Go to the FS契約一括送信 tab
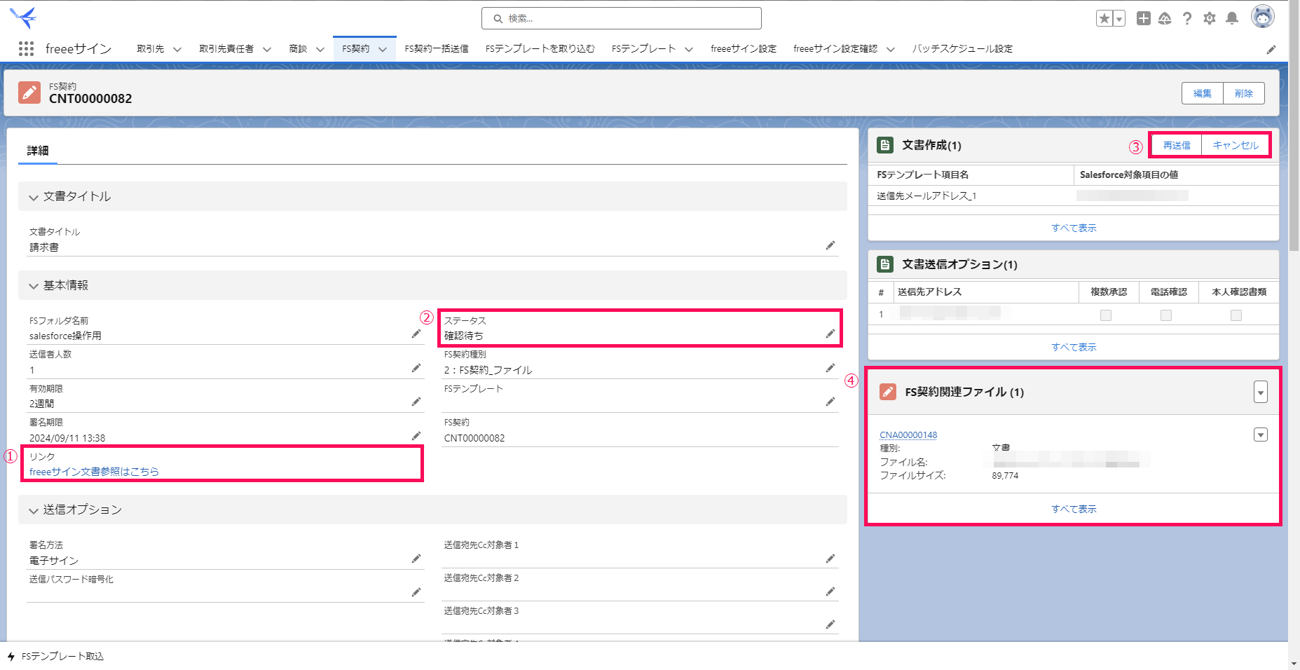The height and width of the screenshot is (670, 1300). [437, 49]
